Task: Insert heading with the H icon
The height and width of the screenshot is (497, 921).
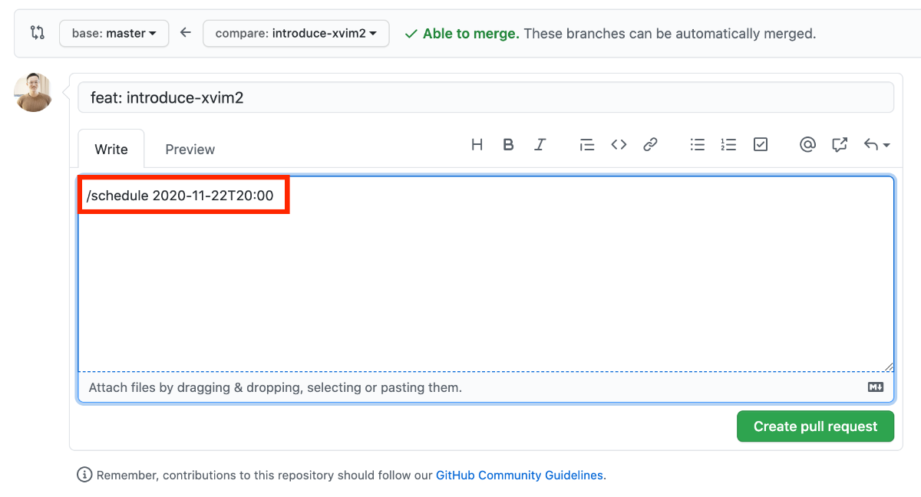Action: click(x=477, y=144)
